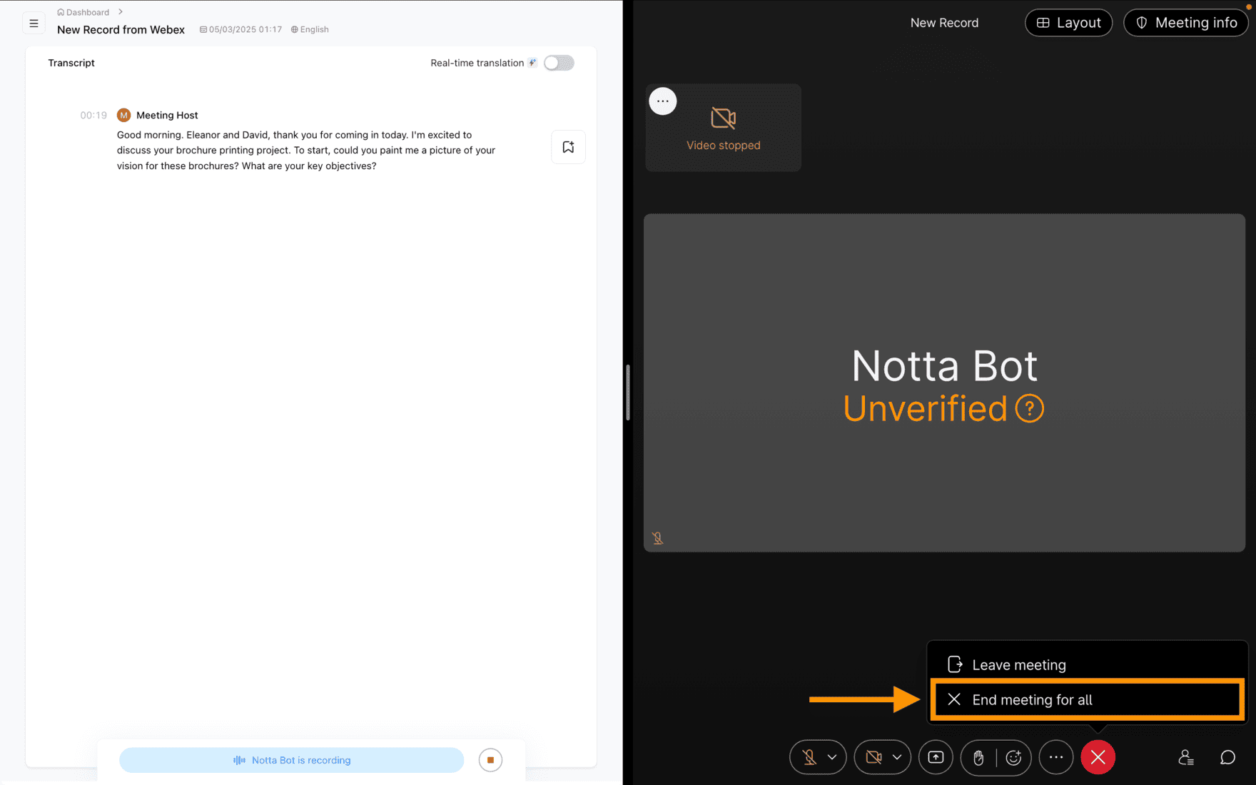Click the pane divider handle between windows

[628, 392]
